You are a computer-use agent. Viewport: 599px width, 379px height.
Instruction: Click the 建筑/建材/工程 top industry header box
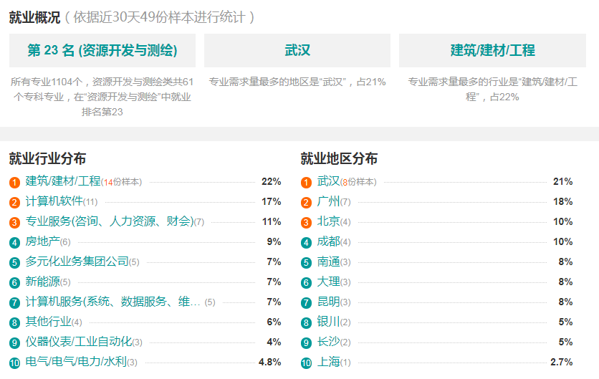pos(492,50)
